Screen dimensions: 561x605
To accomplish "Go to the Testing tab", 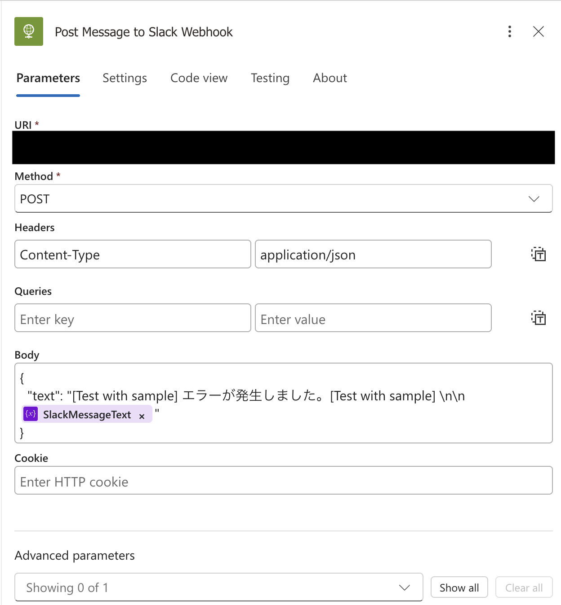I will [270, 78].
